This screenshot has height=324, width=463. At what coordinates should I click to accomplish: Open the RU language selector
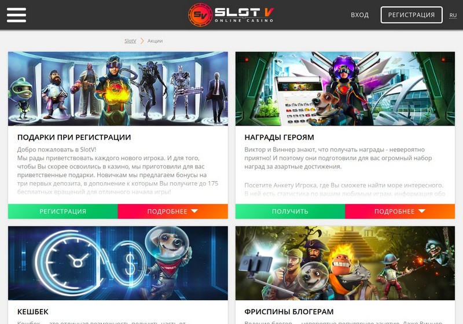point(453,15)
